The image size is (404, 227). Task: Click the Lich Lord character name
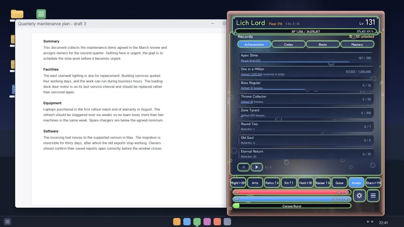tap(250, 23)
